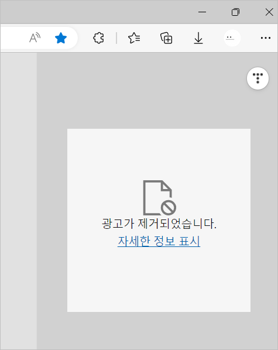Open the Favorites list icon

point(134,38)
